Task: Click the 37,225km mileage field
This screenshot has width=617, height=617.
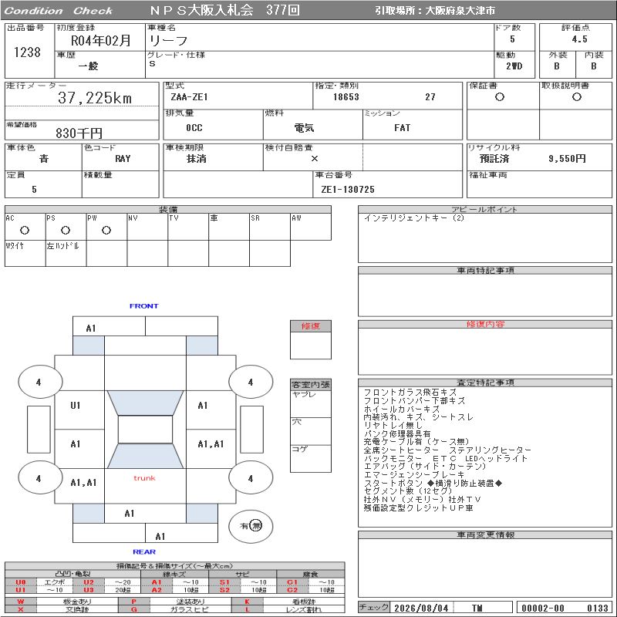Action: [x=82, y=98]
